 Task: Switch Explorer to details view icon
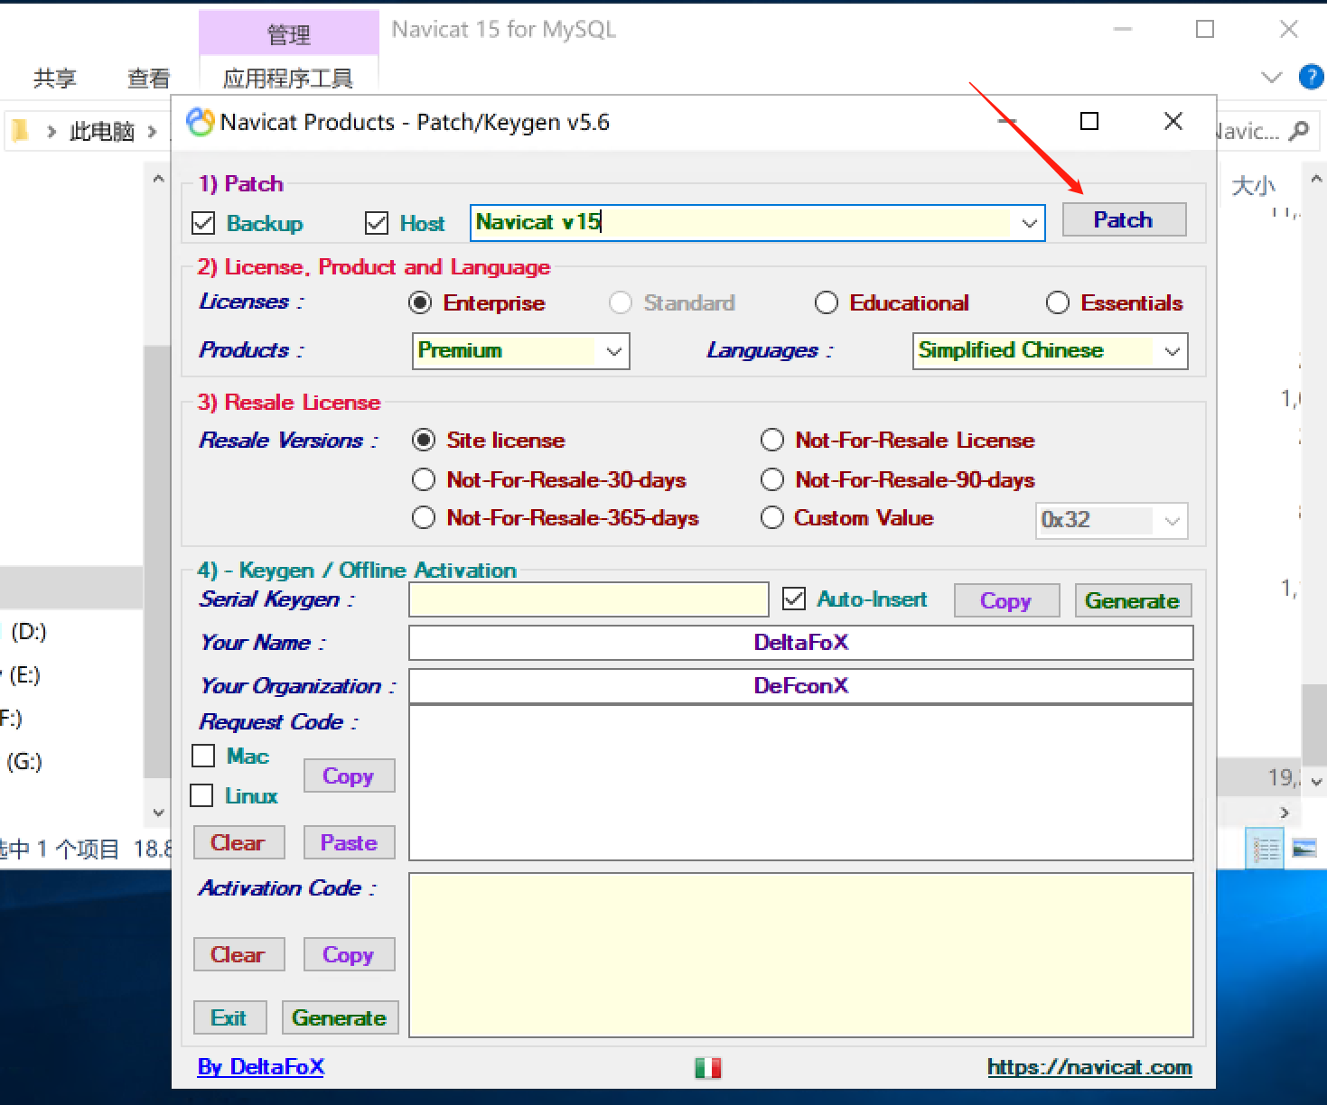click(x=1265, y=849)
